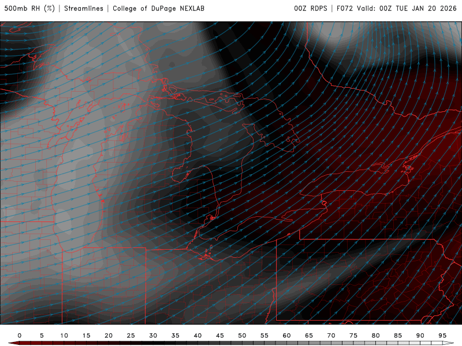Click legend value "50" on color scale

[x=242, y=336]
